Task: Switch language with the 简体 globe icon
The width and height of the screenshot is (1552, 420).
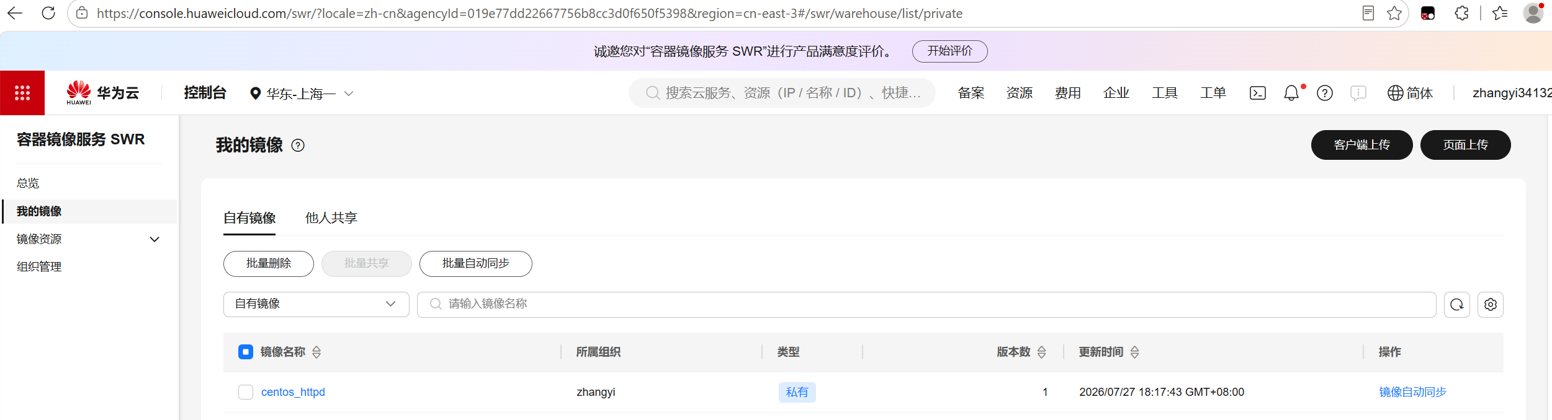Action: click(1410, 93)
